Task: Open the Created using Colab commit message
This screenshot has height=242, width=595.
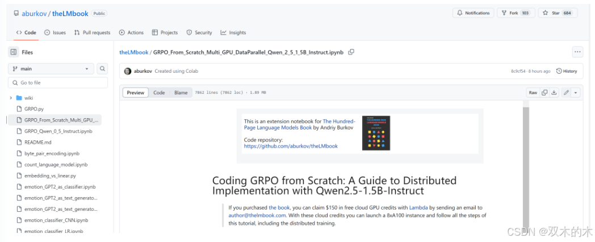Action: pyautogui.click(x=177, y=71)
